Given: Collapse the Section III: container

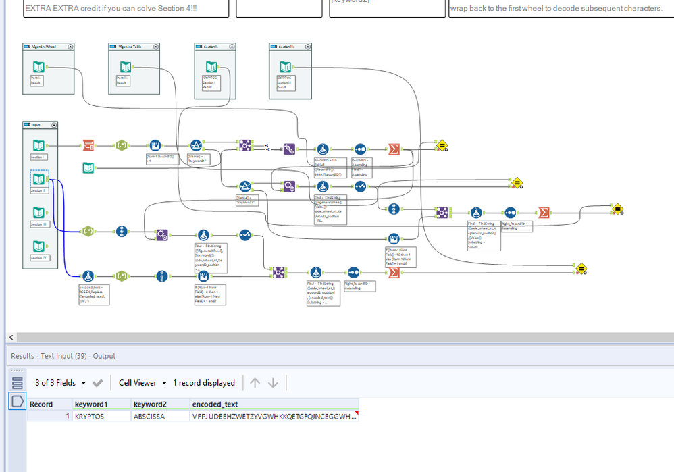Looking at the screenshot, I should pos(308,47).
